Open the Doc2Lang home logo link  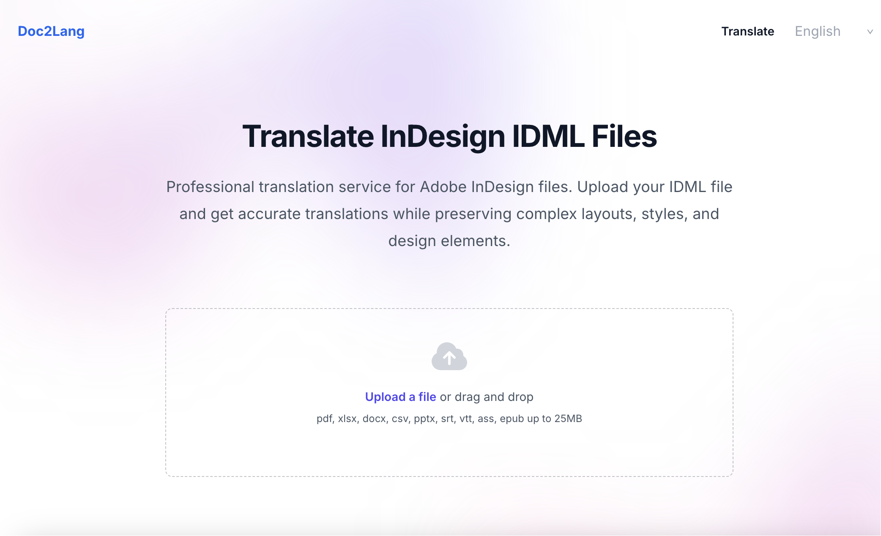click(x=51, y=31)
